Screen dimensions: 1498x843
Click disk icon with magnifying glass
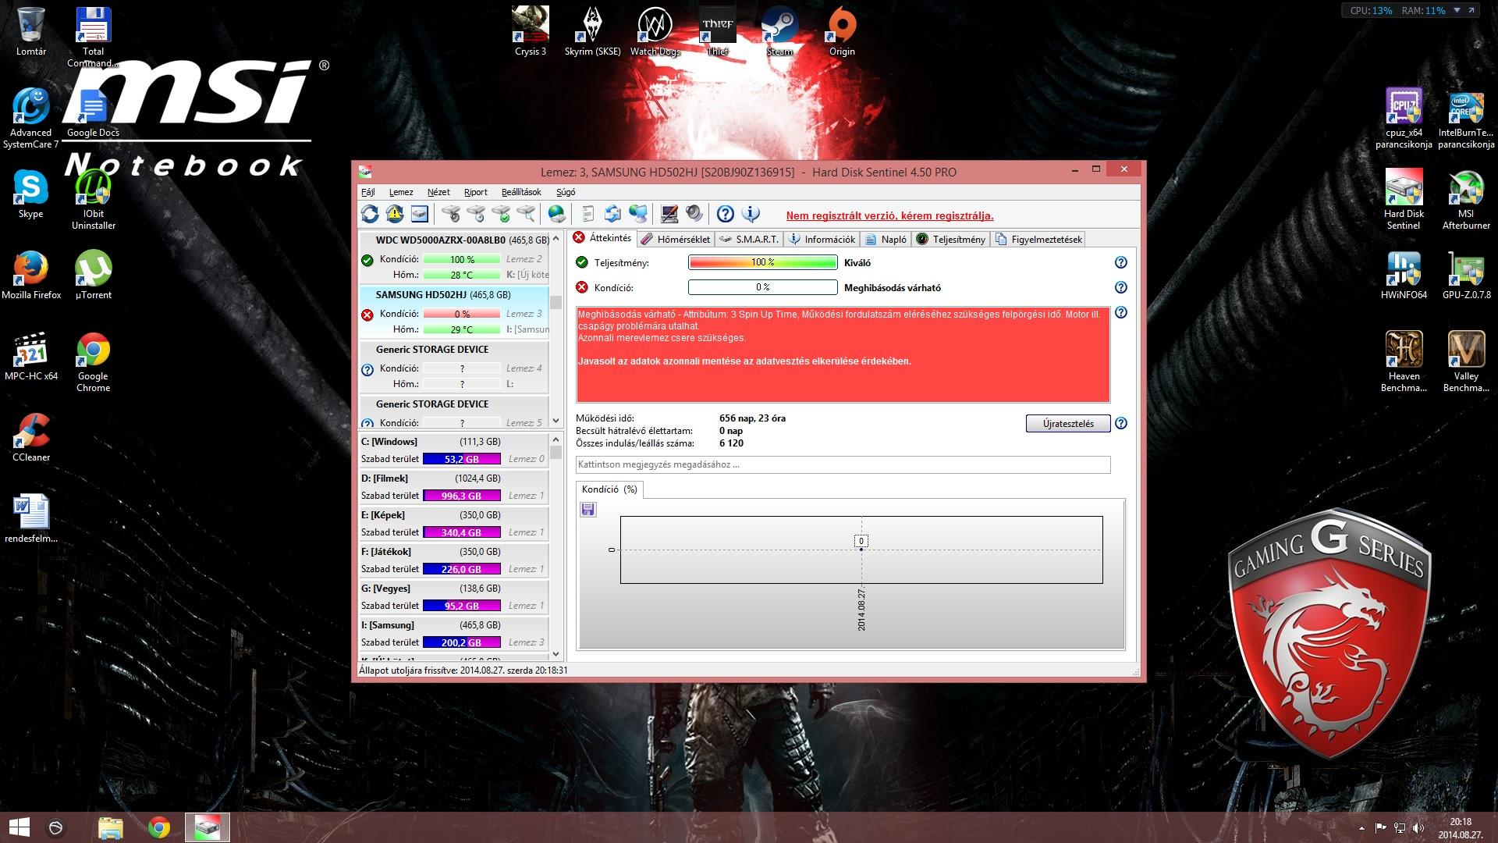527,214
